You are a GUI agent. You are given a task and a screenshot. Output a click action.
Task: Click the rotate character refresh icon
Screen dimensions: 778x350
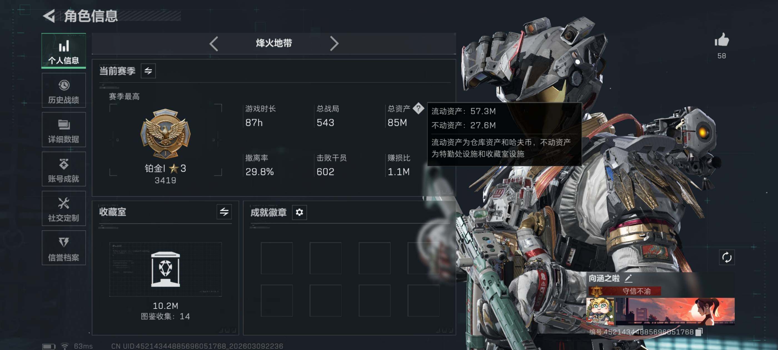727,257
